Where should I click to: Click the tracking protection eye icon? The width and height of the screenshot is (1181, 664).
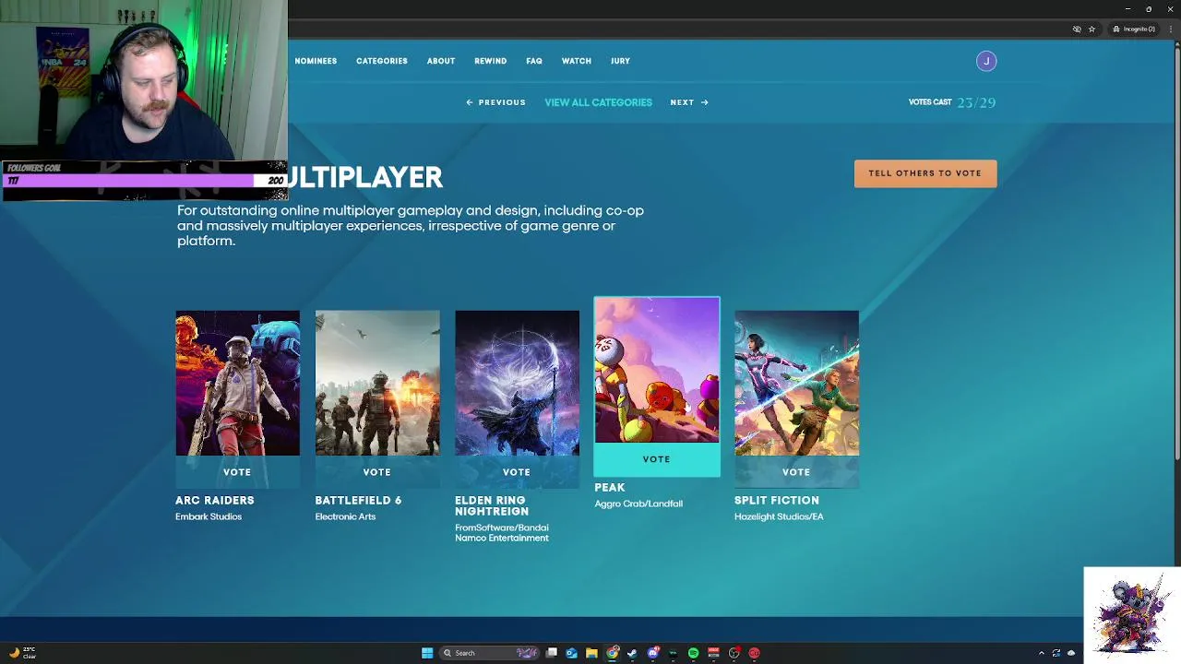pos(1077,30)
